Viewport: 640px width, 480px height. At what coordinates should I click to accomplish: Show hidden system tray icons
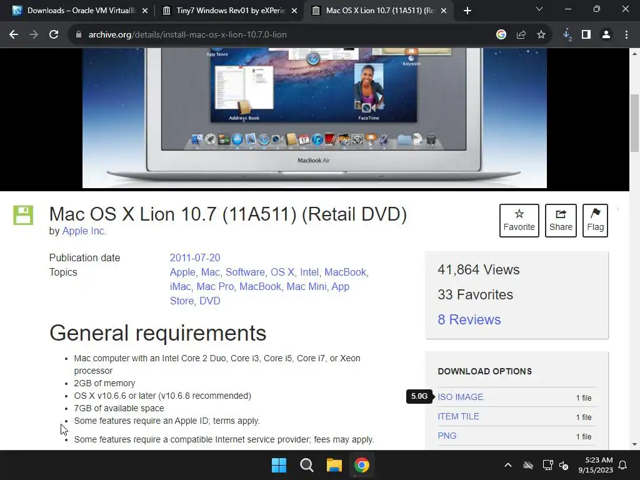(x=508, y=465)
